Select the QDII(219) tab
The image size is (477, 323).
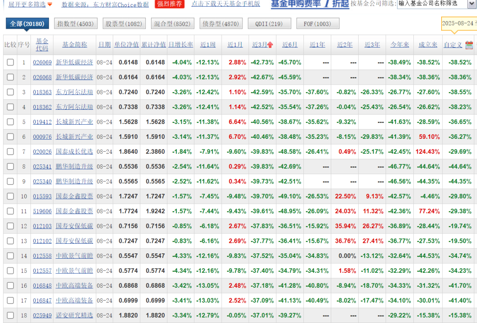[x=269, y=24]
